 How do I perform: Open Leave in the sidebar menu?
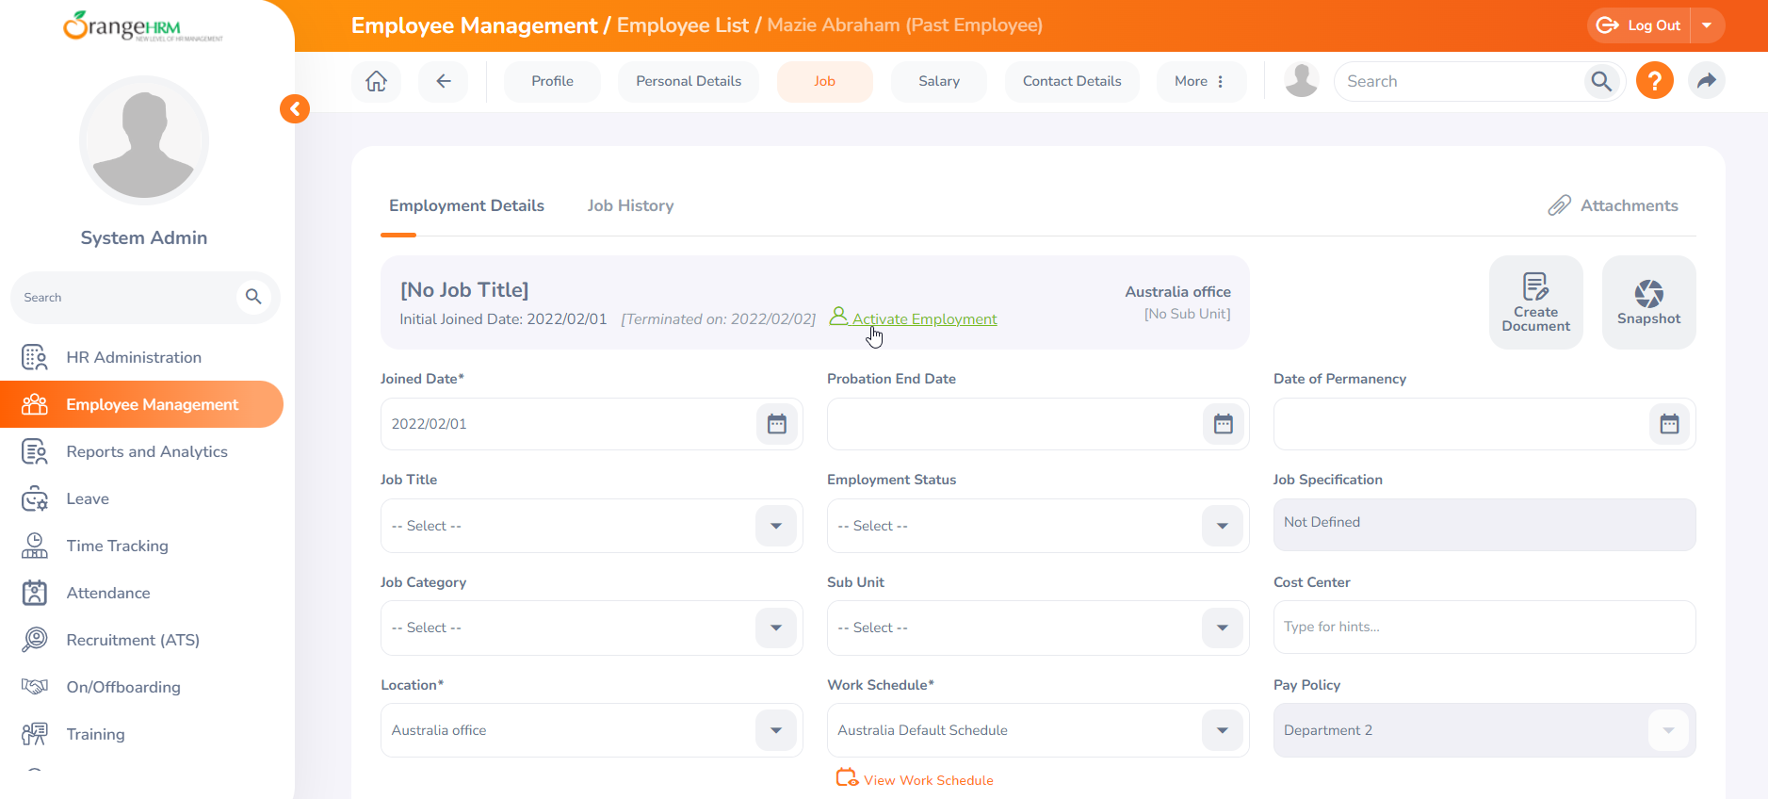point(88,498)
